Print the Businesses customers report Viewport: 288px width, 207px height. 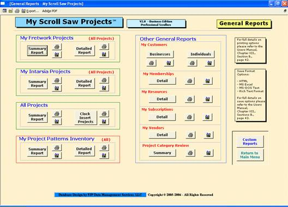point(151,63)
